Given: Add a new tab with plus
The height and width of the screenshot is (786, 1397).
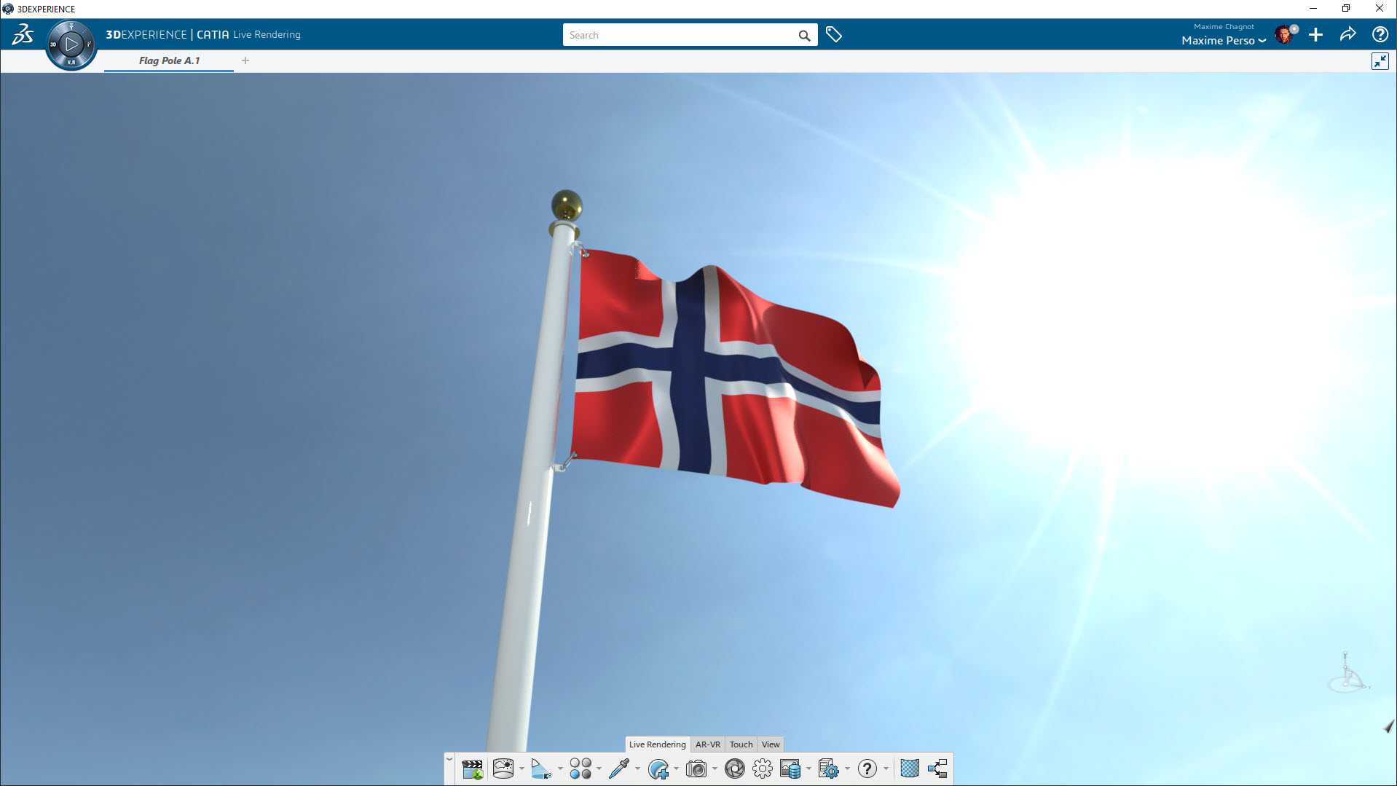Looking at the screenshot, I should (245, 60).
